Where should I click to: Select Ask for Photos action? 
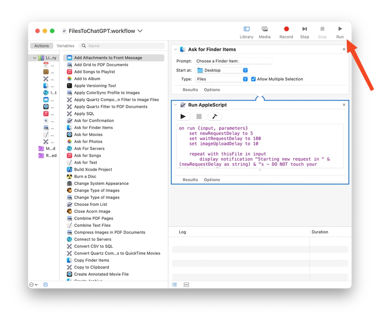point(88,141)
